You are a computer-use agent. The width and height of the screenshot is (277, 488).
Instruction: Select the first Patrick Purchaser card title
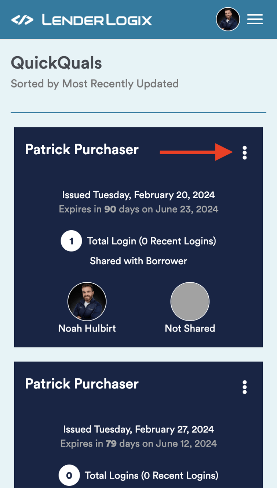(x=82, y=149)
